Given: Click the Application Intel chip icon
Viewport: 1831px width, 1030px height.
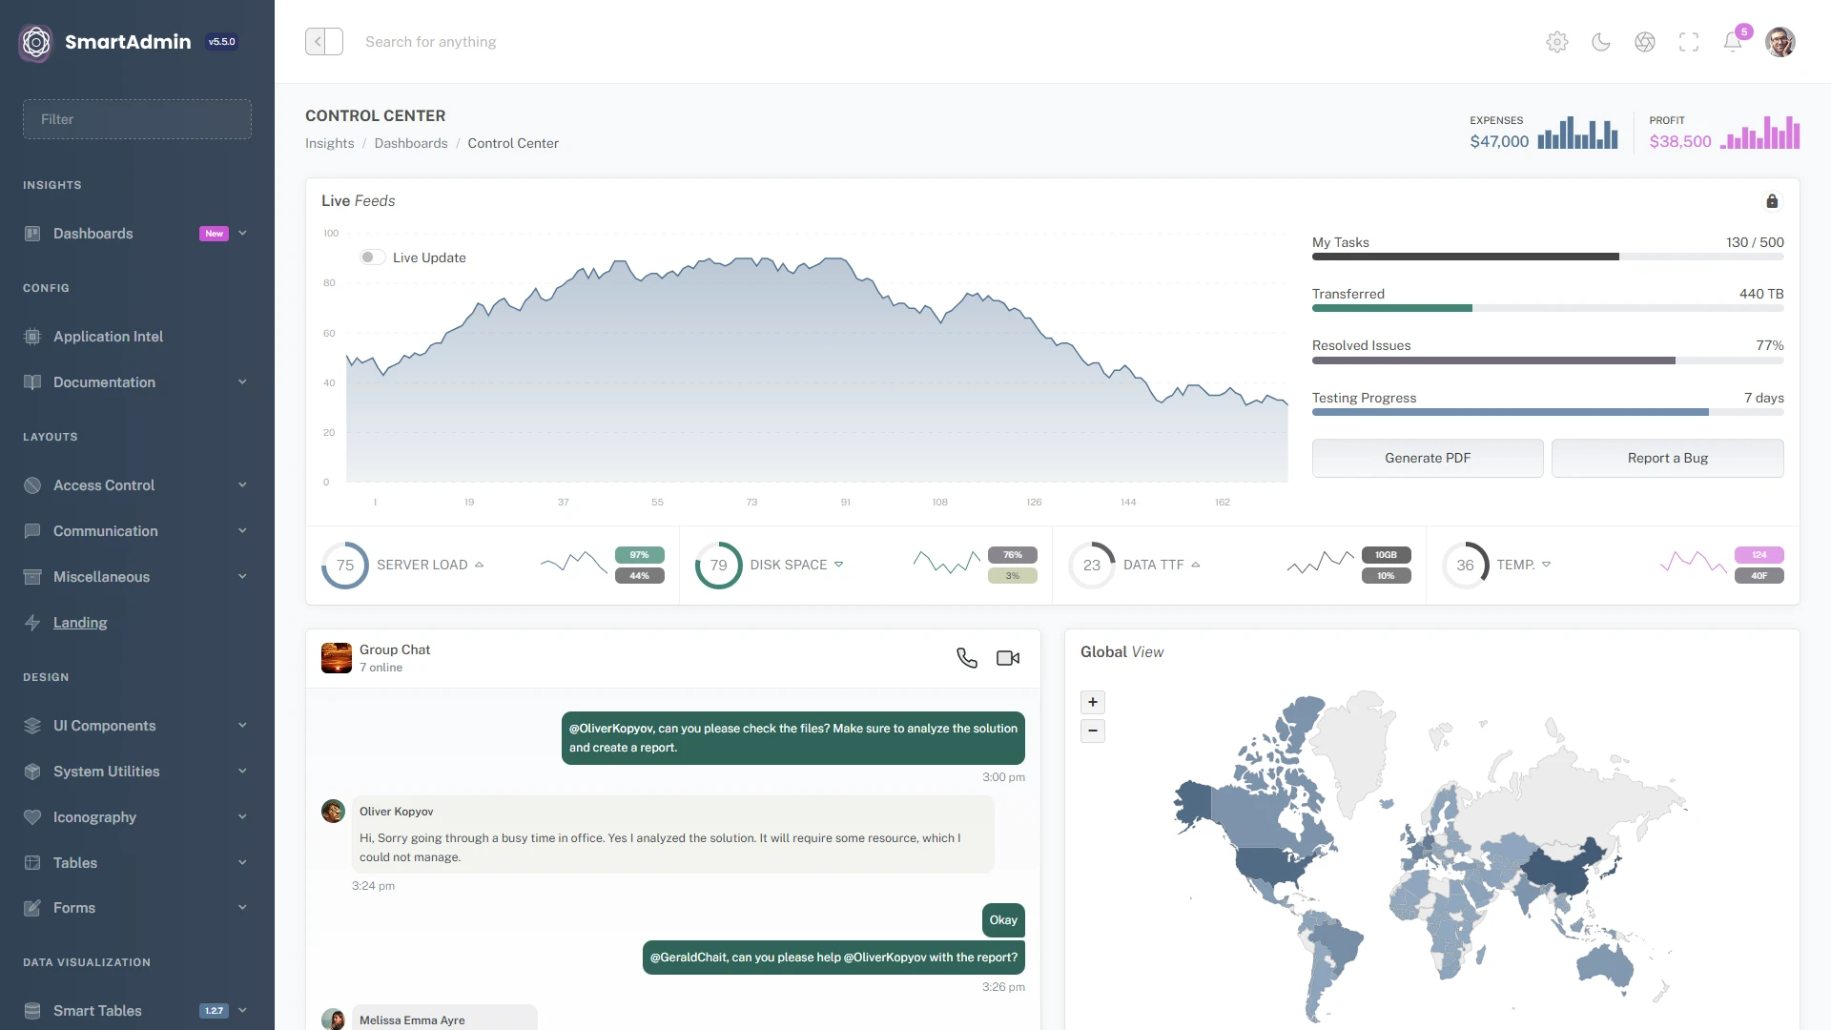Looking at the screenshot, I should [x=32, y=337].
